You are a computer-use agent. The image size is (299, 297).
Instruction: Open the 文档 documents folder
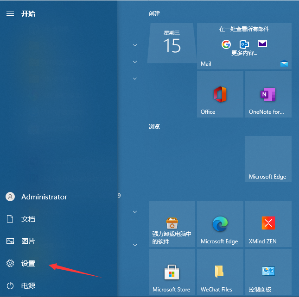click(28, 219)
